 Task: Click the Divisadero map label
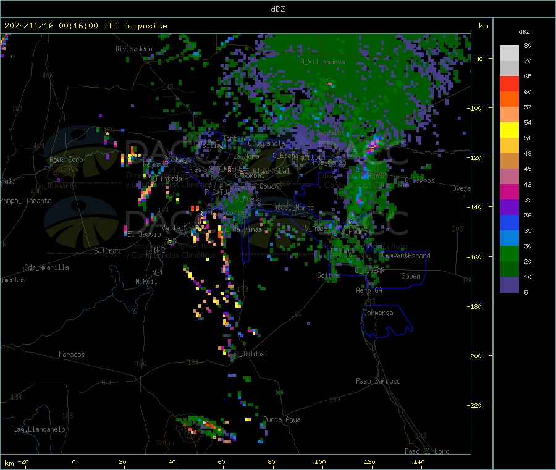click(133, 49)
